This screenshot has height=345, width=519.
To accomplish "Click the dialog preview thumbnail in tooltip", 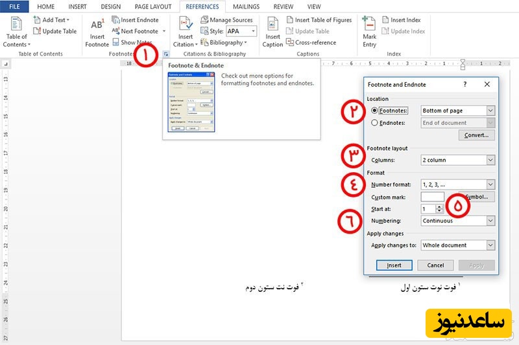I will (x=191, y=102).
